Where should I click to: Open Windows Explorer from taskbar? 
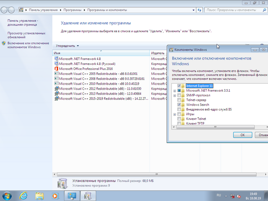click(x=39, y=196)
